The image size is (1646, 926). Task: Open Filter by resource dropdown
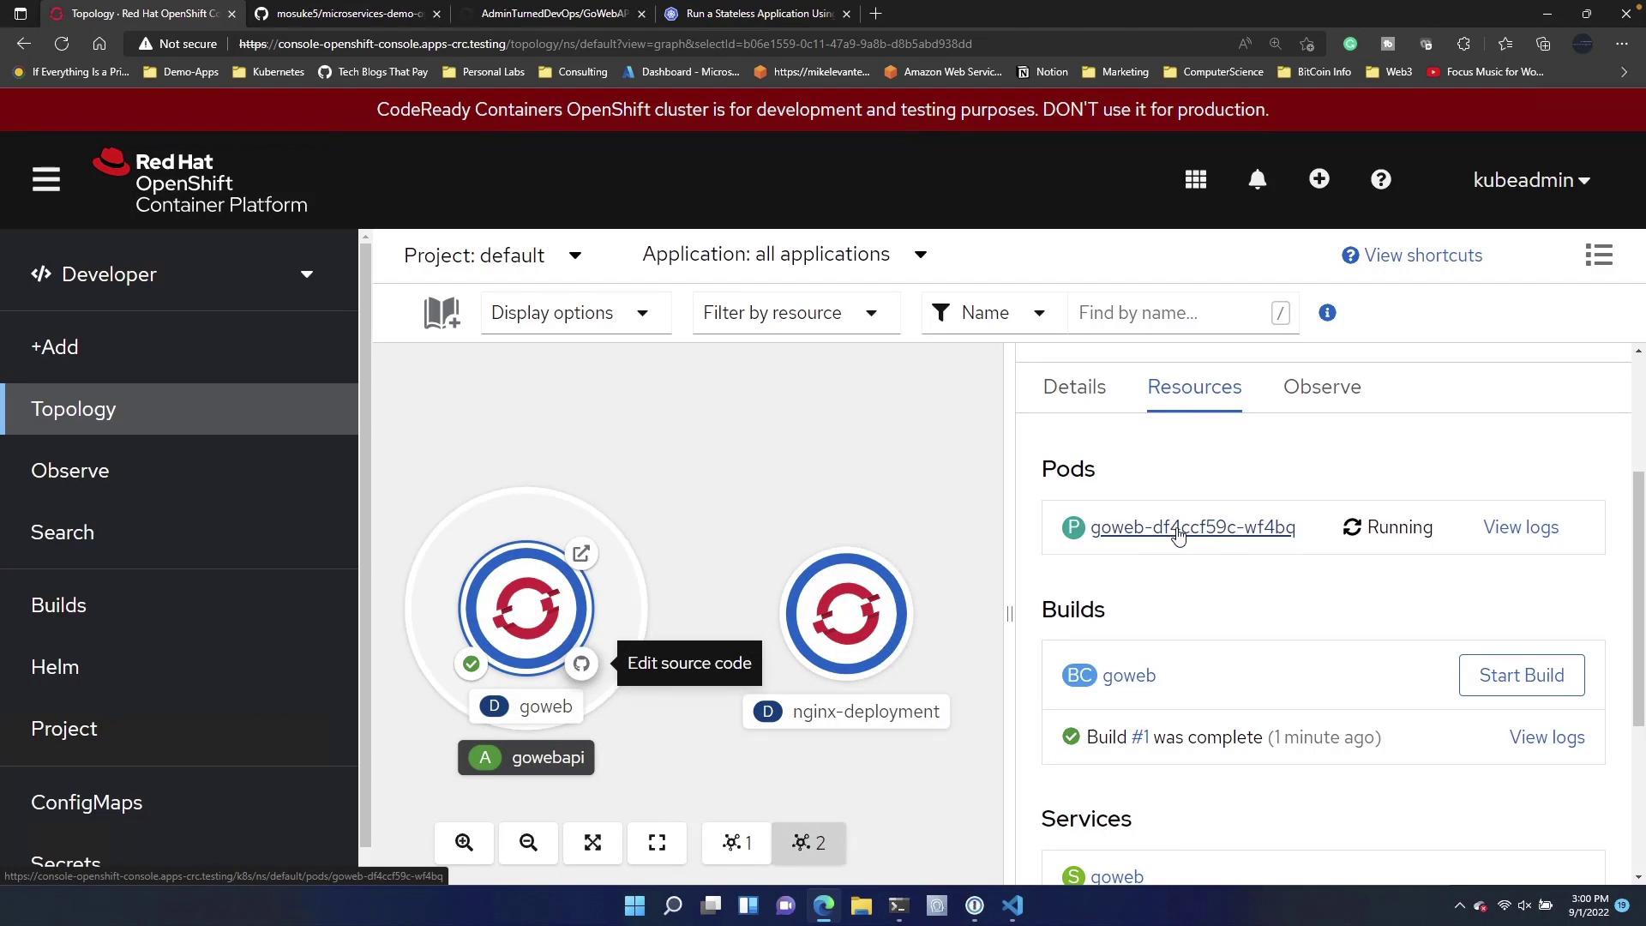(795, 313)
